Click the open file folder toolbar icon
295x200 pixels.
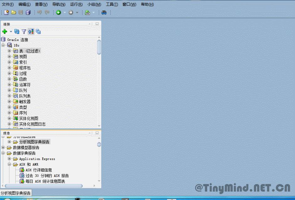click(x=13, y=12)
